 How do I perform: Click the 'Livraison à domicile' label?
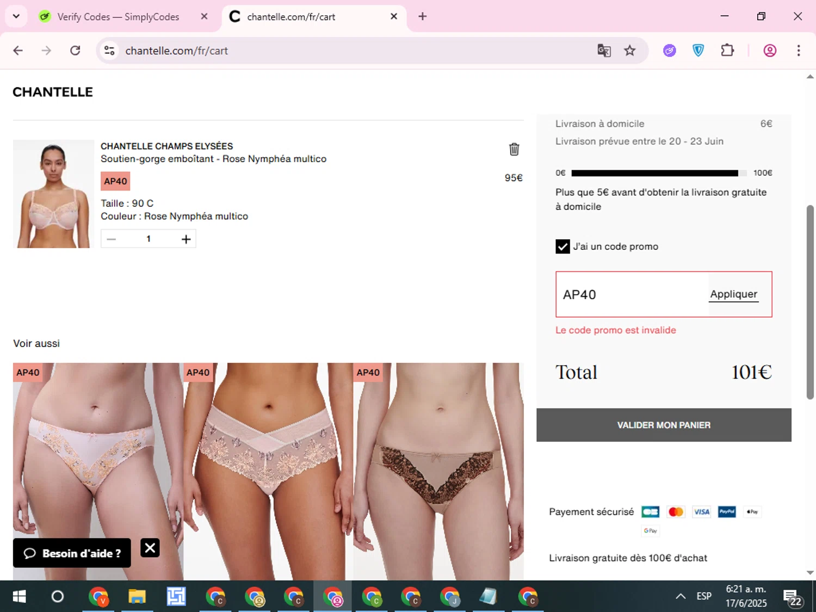click(599, 123)
